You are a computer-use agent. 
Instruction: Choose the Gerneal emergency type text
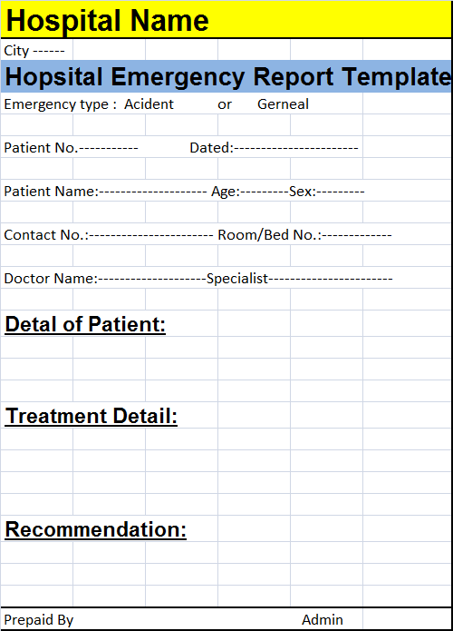coord(283,104)
